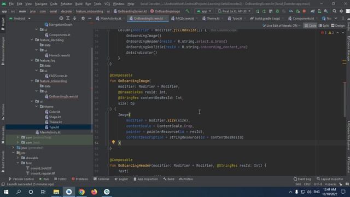Open the Logcat tool window
The image size is (350, 197).
(121, 179)
